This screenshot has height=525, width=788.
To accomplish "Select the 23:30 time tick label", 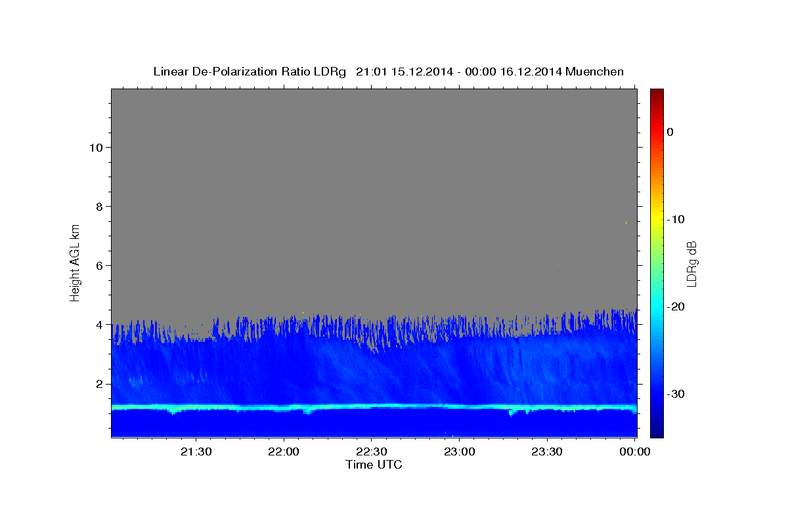I will (x=546, y=451).
